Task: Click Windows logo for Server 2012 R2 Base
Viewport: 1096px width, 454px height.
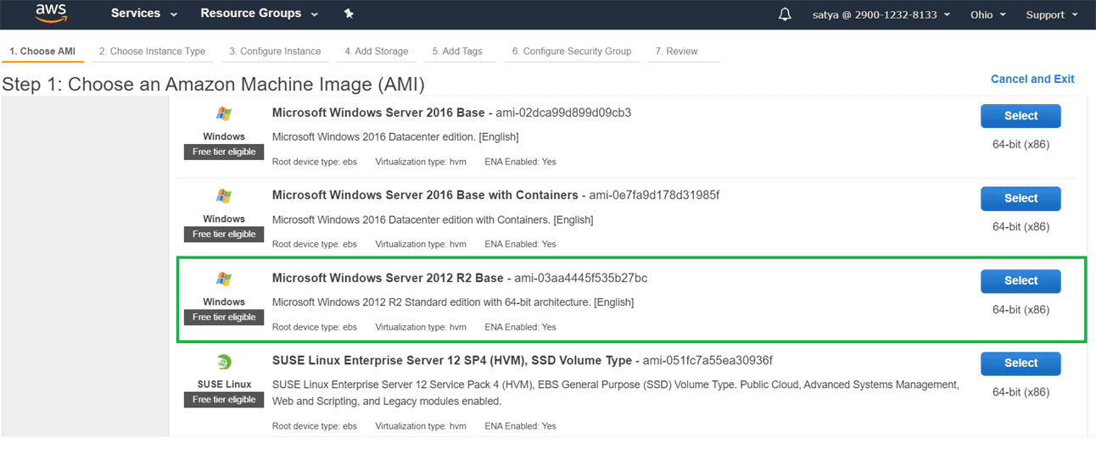Action: point(224,280)
